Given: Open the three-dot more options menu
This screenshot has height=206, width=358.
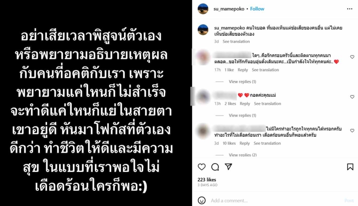Looking at the screenshot, I should tap(349, 9).
